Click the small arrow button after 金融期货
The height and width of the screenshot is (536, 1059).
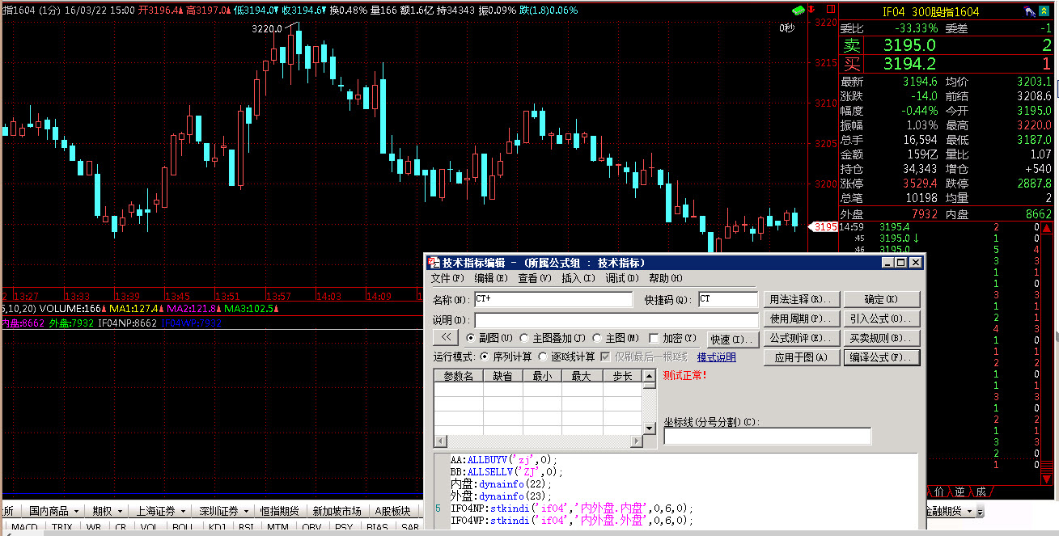pyautogui.click(x=981, y=512)
